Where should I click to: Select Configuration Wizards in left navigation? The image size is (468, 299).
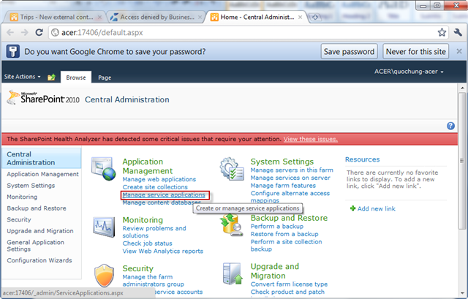click(x=39, y=260)
